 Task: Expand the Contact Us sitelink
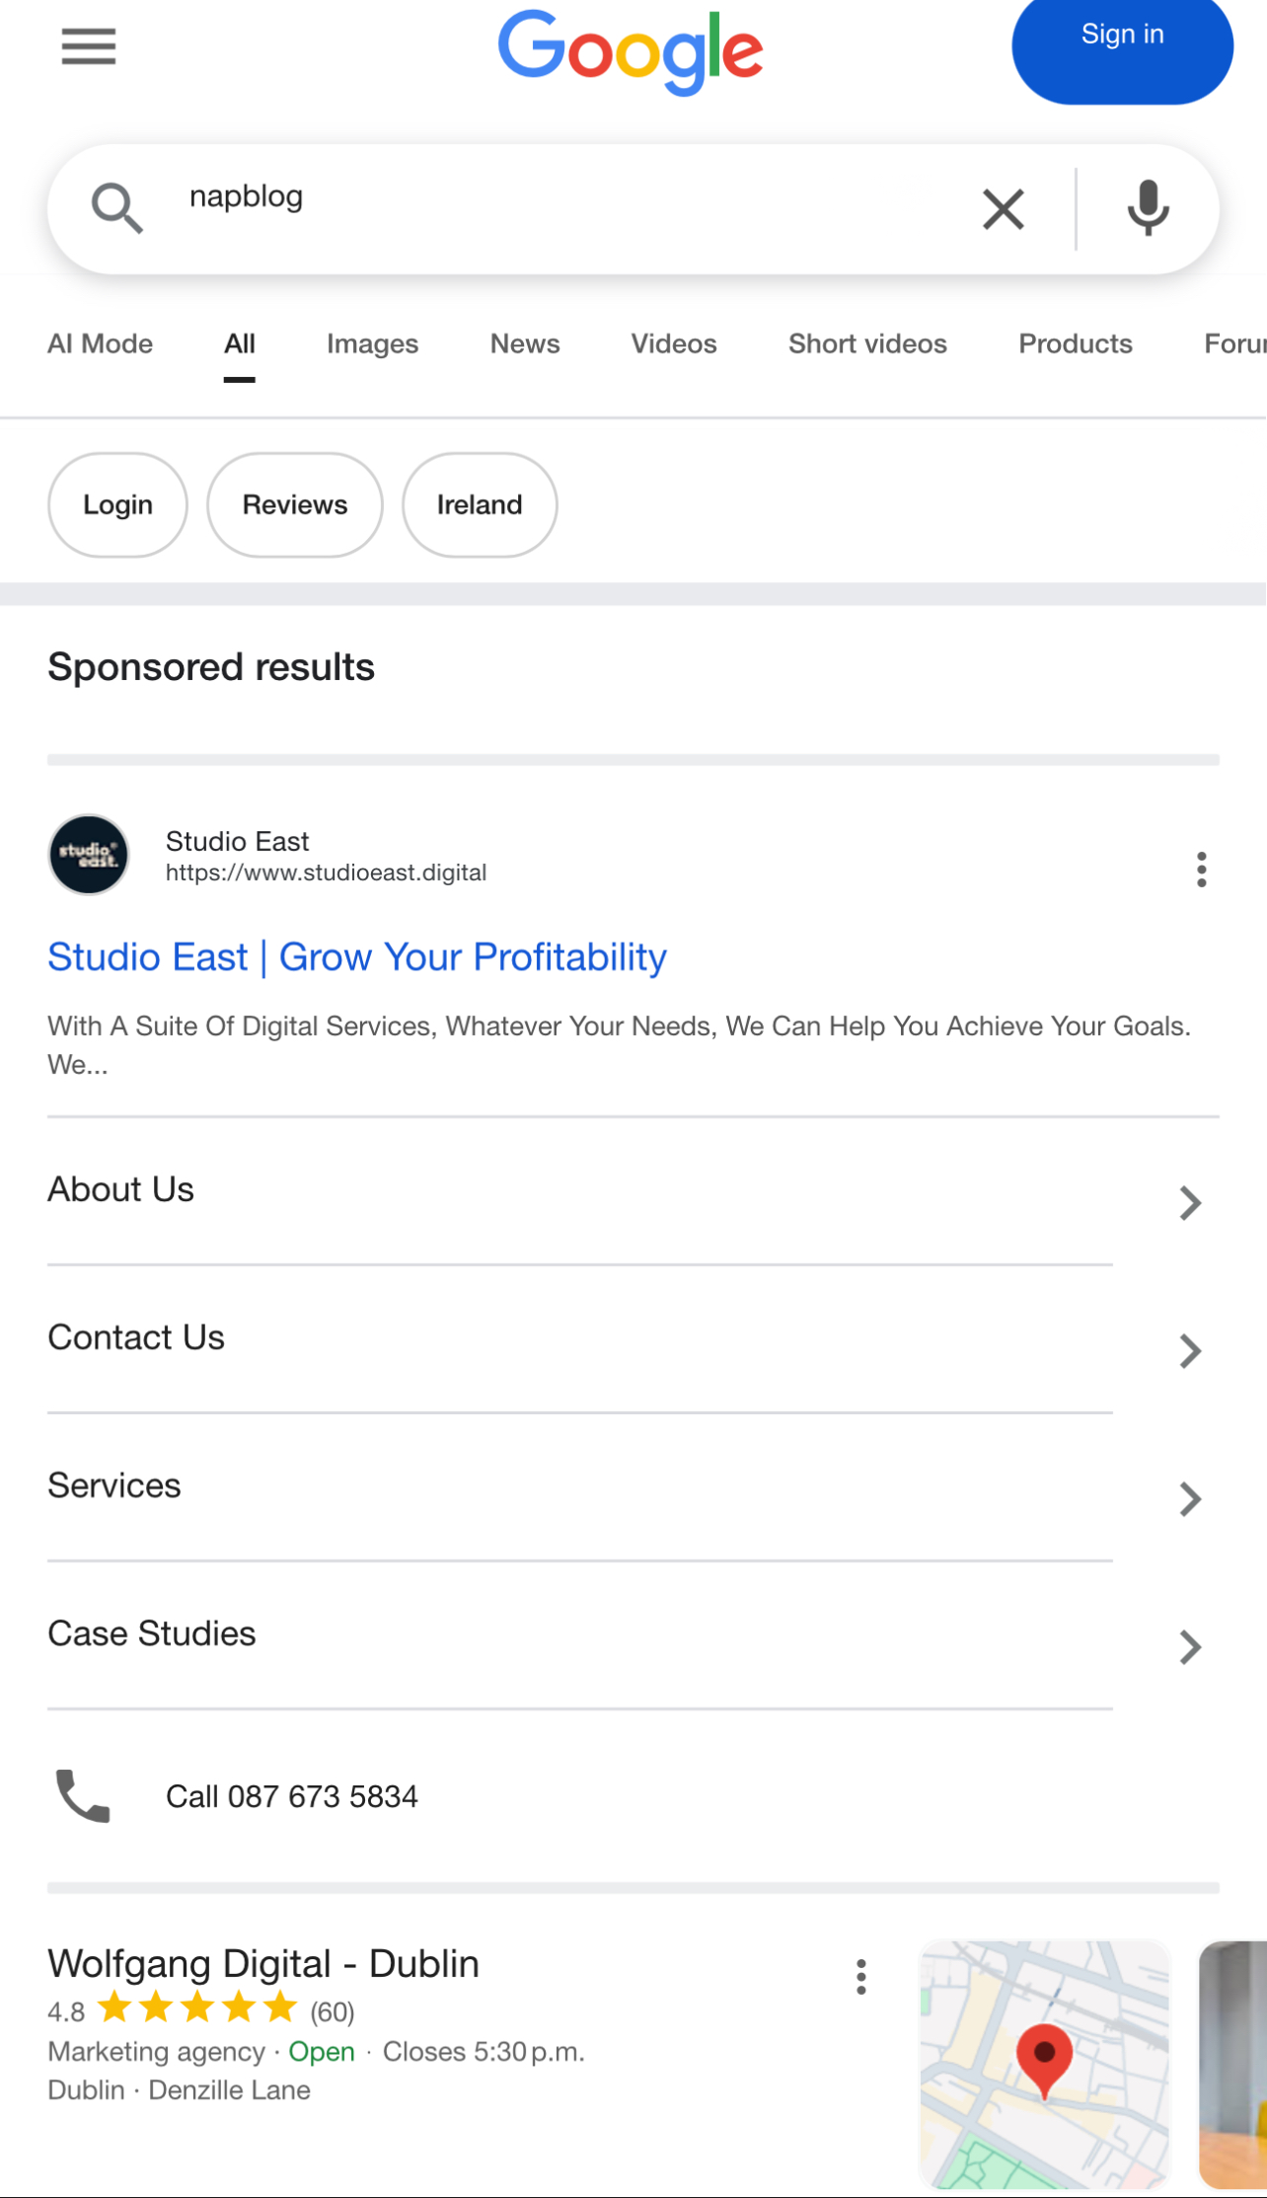[x=1190, y=1351]
